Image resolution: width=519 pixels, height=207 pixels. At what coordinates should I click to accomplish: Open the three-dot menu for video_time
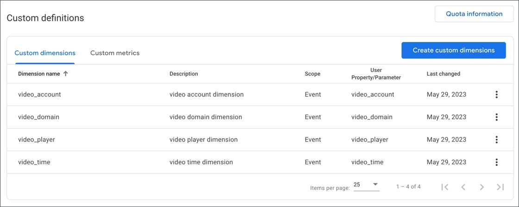pyautogui.click(x=496, y=162)
